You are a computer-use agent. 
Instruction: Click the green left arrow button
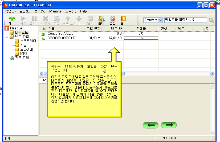click(150, 125)
